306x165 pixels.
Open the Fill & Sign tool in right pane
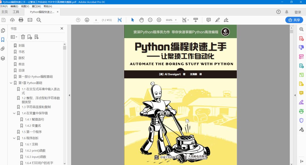[301, 102]
